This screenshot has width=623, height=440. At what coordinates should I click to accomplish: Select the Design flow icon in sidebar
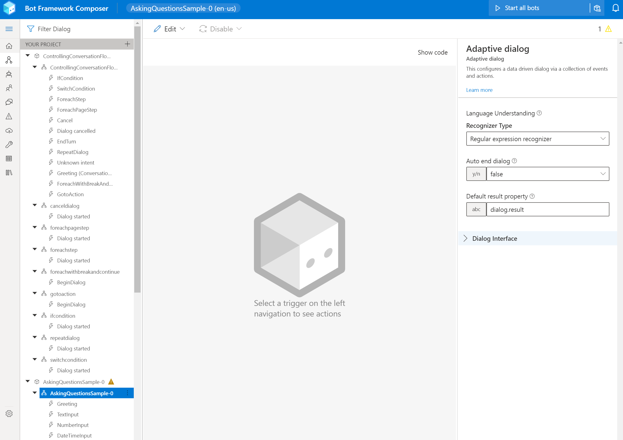coord(10,60)
